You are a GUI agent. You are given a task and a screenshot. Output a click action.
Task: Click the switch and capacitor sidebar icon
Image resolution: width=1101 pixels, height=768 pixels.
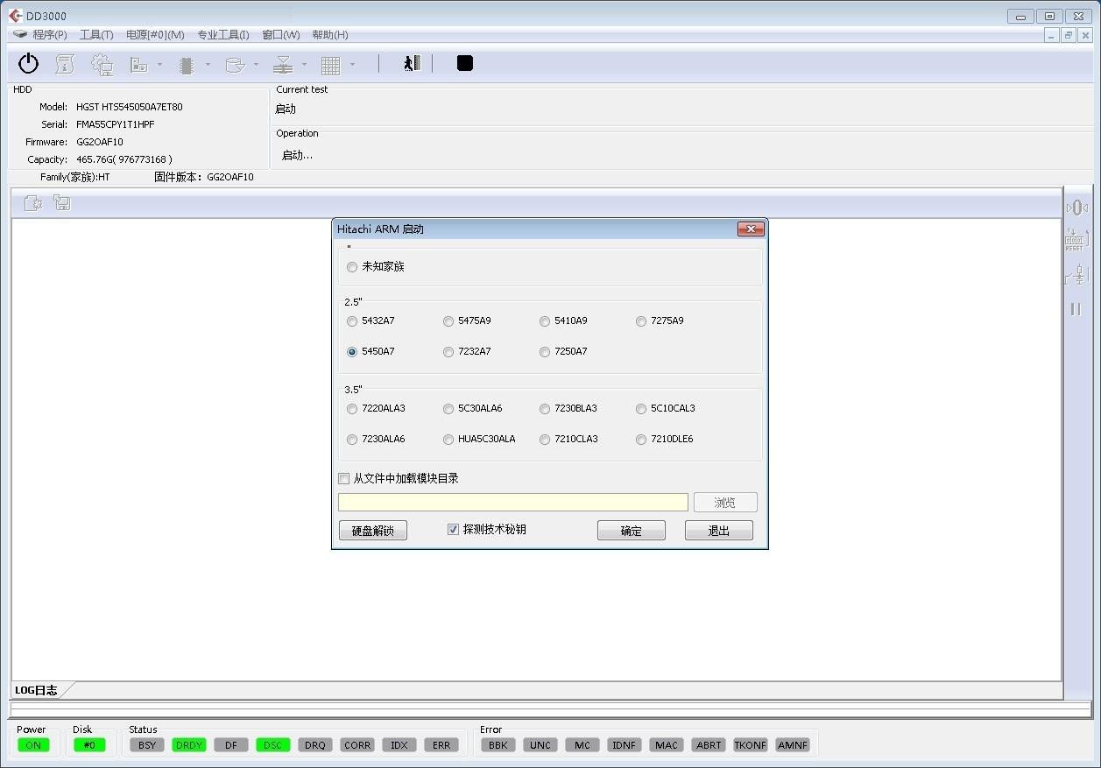tap(1076, 274)
